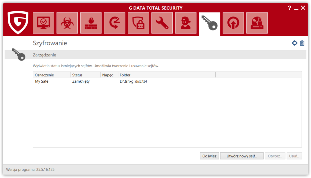Screen dimensions: 311x178
Task: Click the Odśwież button
Action: (209, 156)
